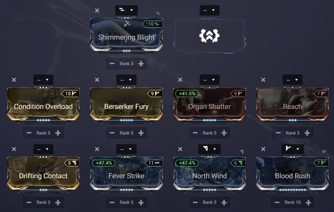
Task: Open polarity dropdown above Shimmering Blight
Action: 126,10
